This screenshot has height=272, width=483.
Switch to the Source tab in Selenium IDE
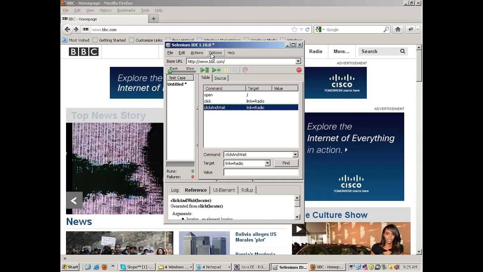click(x=220, y=78)
